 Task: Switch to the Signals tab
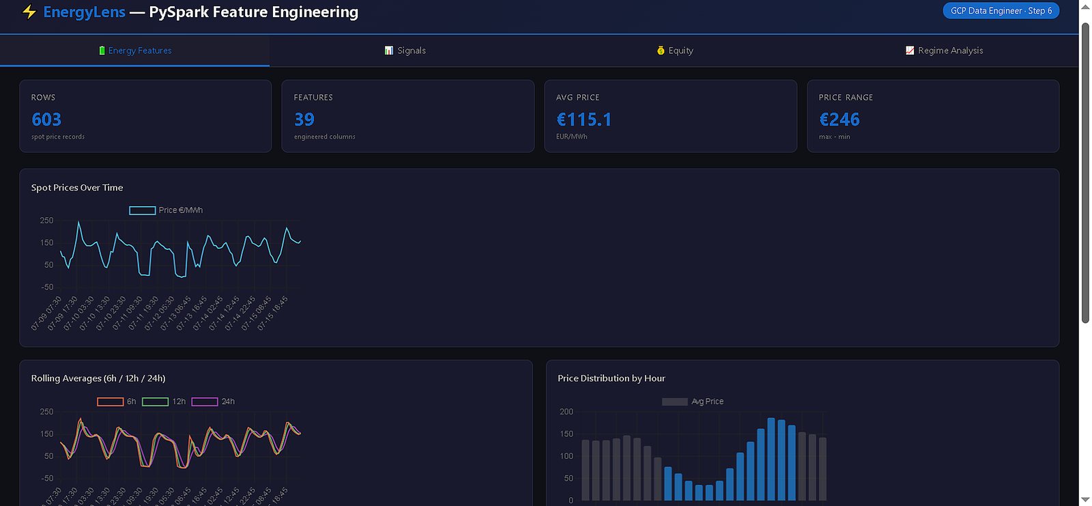coord(405,51)
